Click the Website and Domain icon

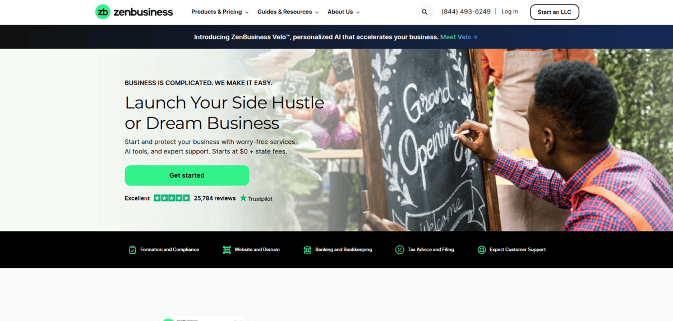click(x=227, y=250)
